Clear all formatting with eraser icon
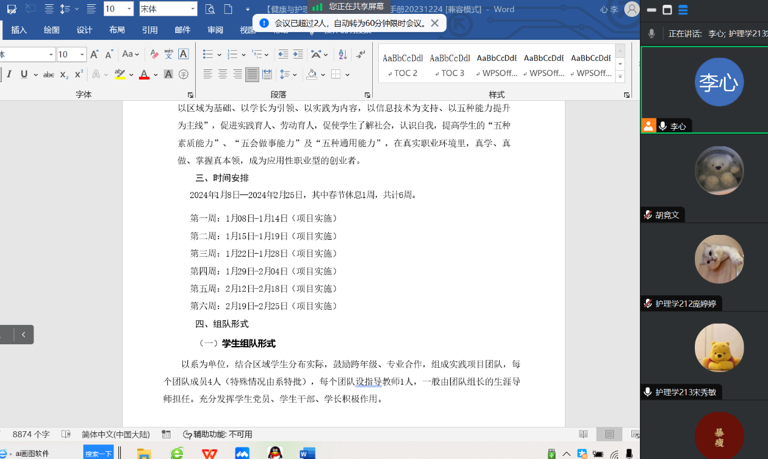This screenshot has height=459, width=768. coord(154,54)
